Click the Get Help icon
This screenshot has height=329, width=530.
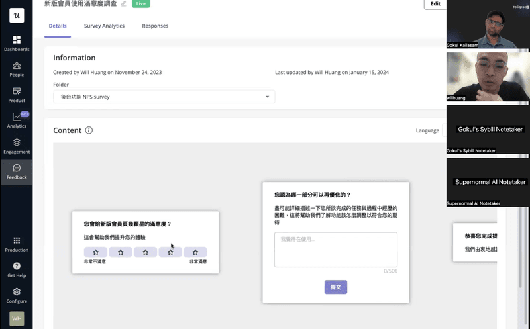coord(17,269)
